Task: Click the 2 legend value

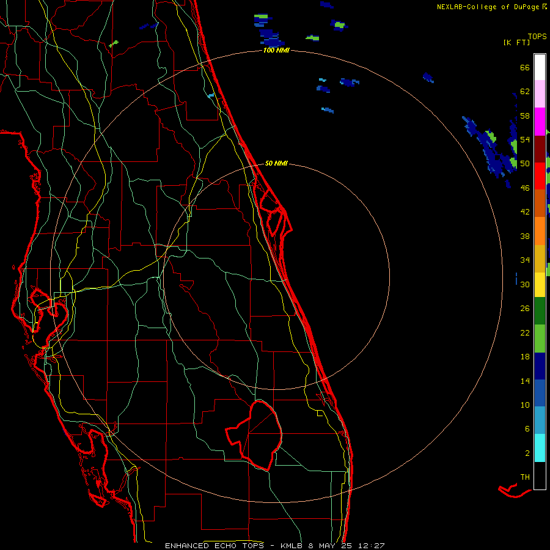Action: (527, 453)
